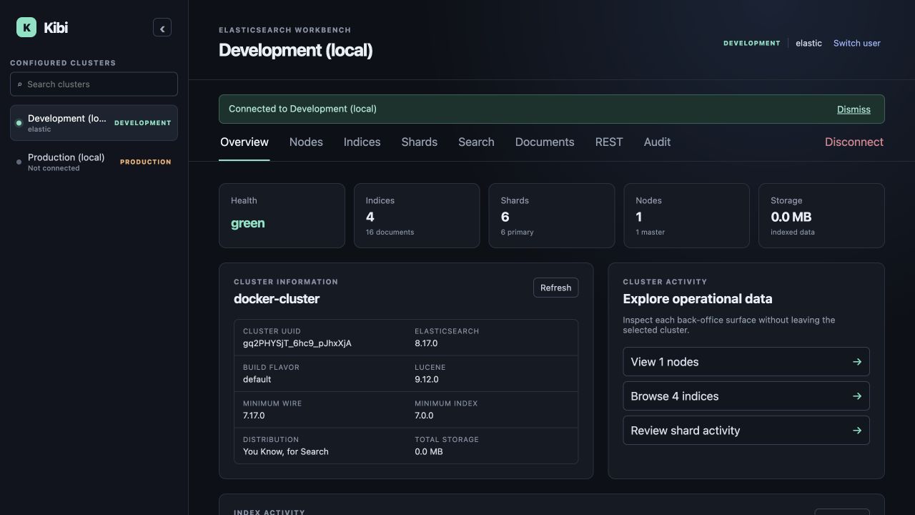Select the Production (local) cluster entry

[x=94, y=162]
